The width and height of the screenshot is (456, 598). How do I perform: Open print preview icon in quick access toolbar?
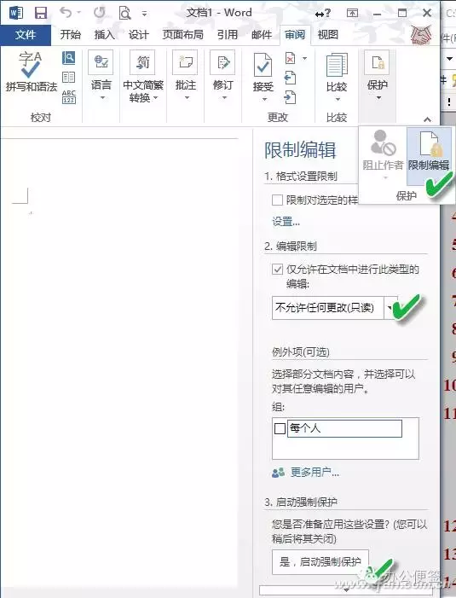point(124,14)
